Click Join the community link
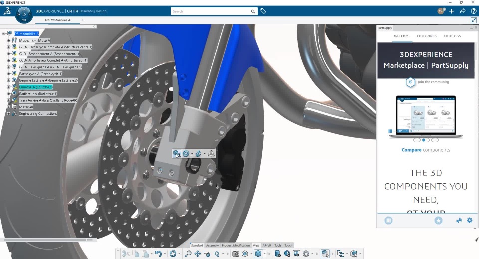479x259 pixels. tap(433, 82)
